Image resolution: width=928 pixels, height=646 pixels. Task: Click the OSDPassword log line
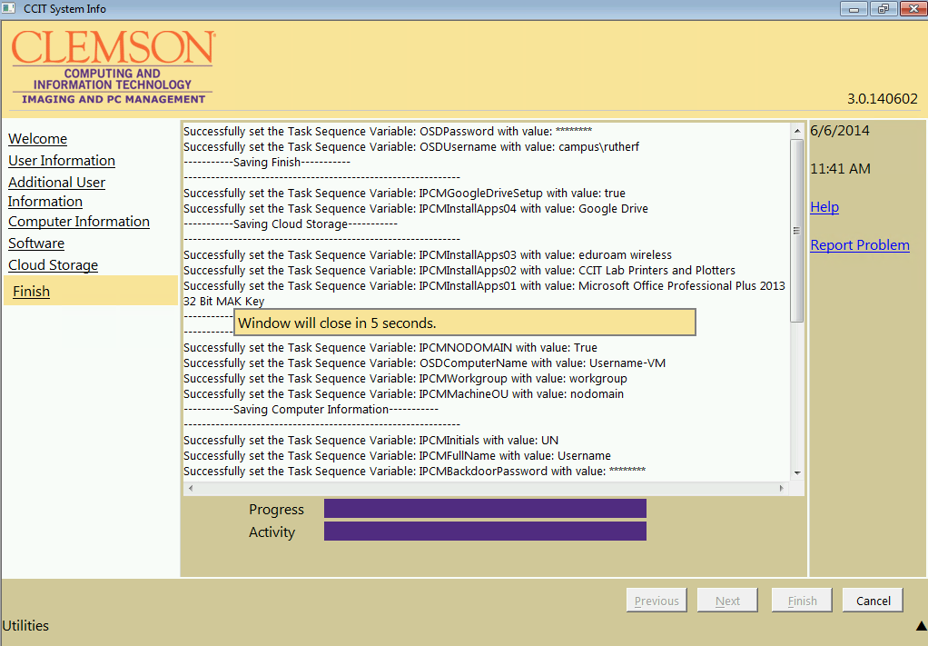(x=388, y=132)
